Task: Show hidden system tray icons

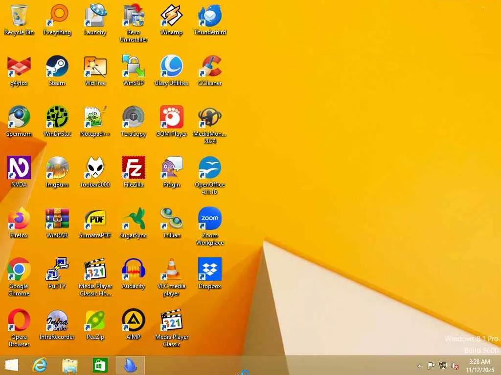Action: click(x=419, y=366)
